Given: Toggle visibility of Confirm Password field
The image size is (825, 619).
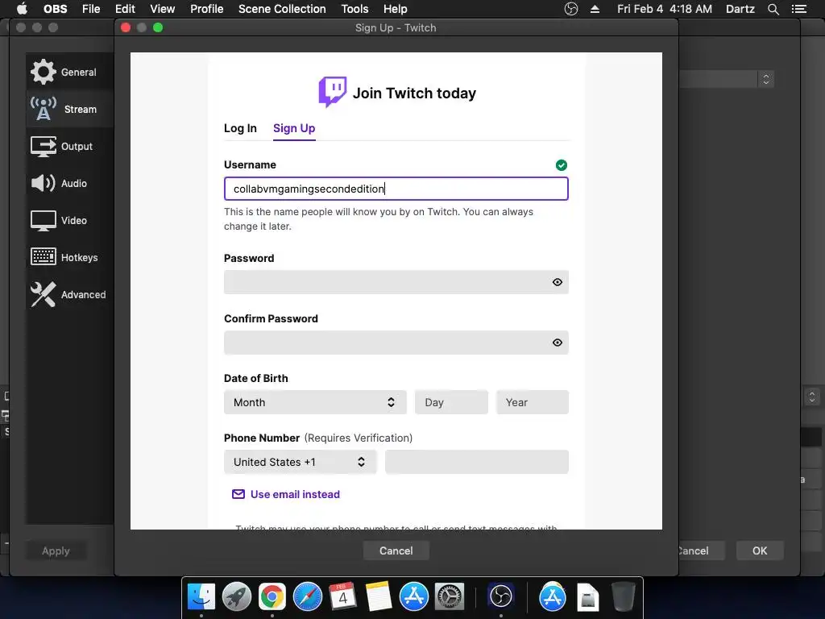Looking at the screenshot, I should [558, 343].
